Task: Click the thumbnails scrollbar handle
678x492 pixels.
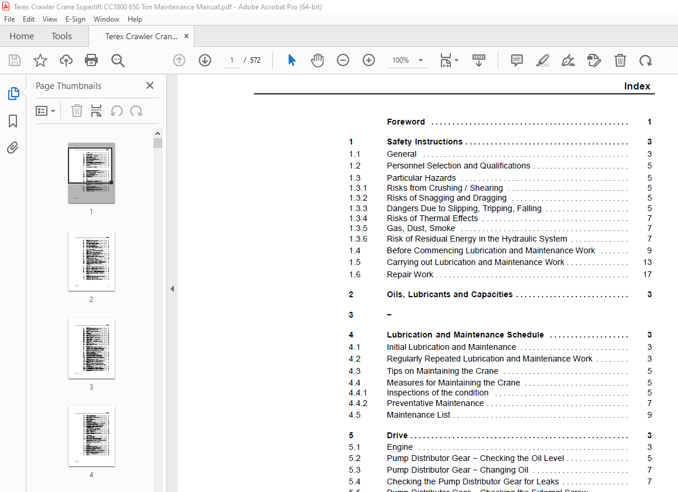Action: point(157,143)
